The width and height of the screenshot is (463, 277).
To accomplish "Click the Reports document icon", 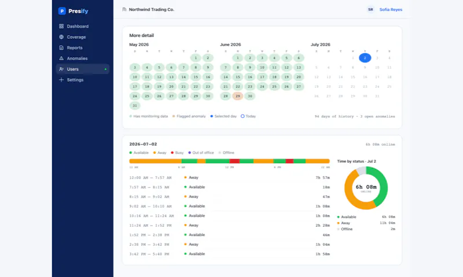I will coord(61,47).
